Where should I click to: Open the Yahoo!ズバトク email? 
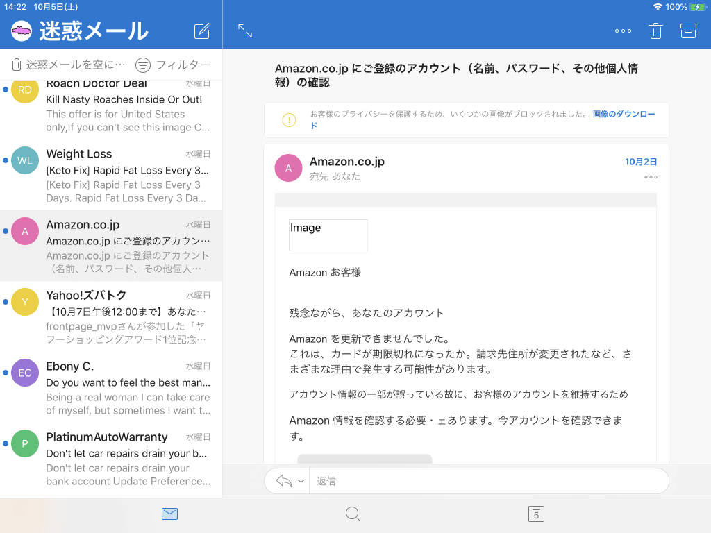pyautogui.click(x=111, y=316)
